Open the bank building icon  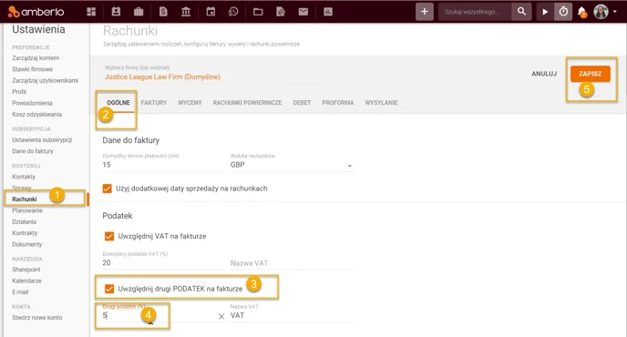click(x=186, y=12)
